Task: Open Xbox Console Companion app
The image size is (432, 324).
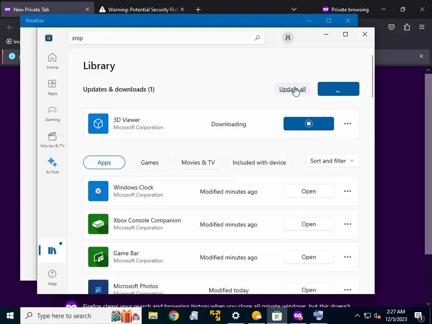Action: click(308, 224)
